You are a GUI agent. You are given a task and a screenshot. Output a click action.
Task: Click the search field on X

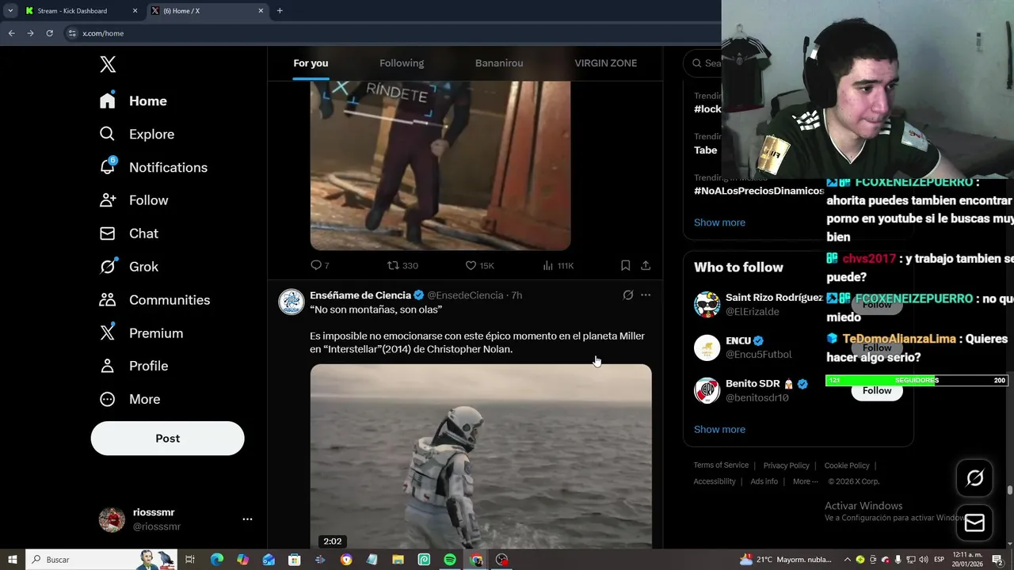coord(703,63)
